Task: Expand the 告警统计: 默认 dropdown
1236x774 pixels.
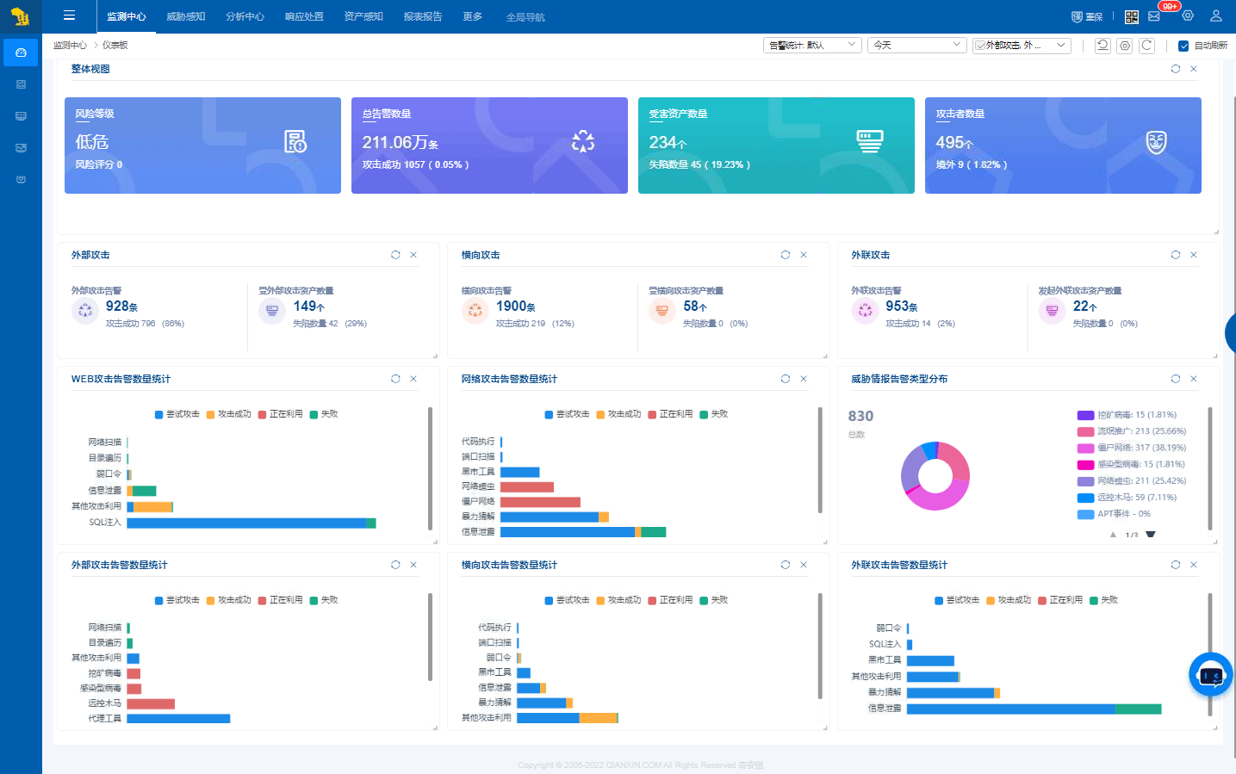Action: [811, 46]
